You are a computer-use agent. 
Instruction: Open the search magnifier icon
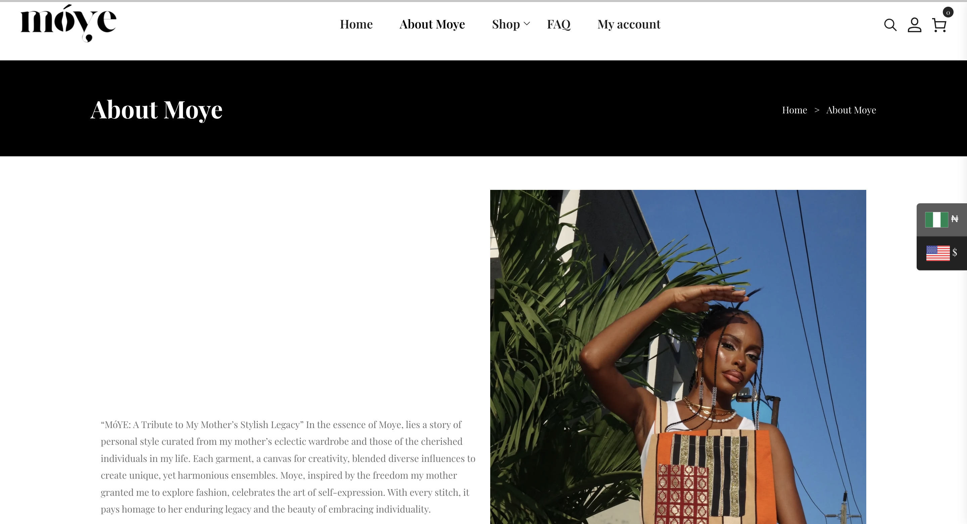[x=890, y=25]
